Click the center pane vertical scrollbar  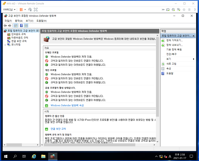(157, 77)
